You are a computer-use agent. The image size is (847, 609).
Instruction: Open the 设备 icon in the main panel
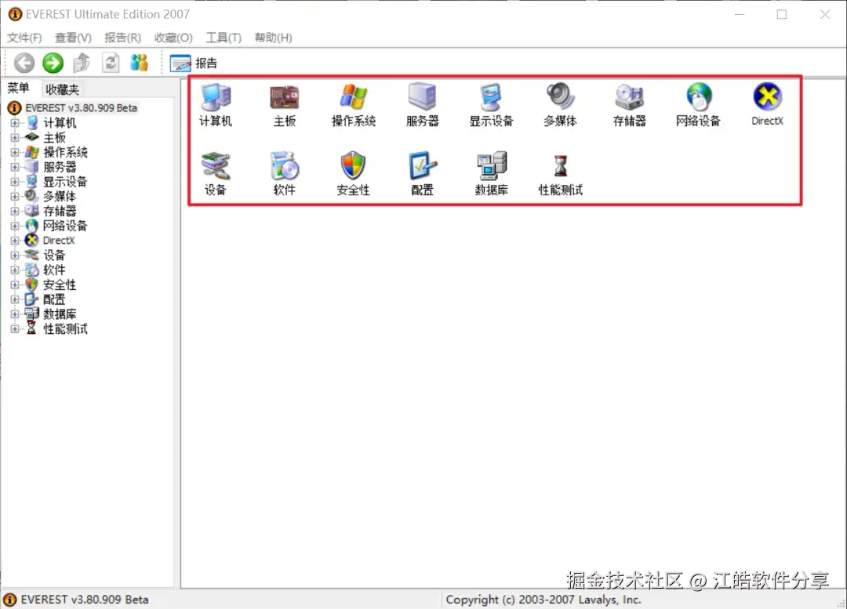(216, 174)
